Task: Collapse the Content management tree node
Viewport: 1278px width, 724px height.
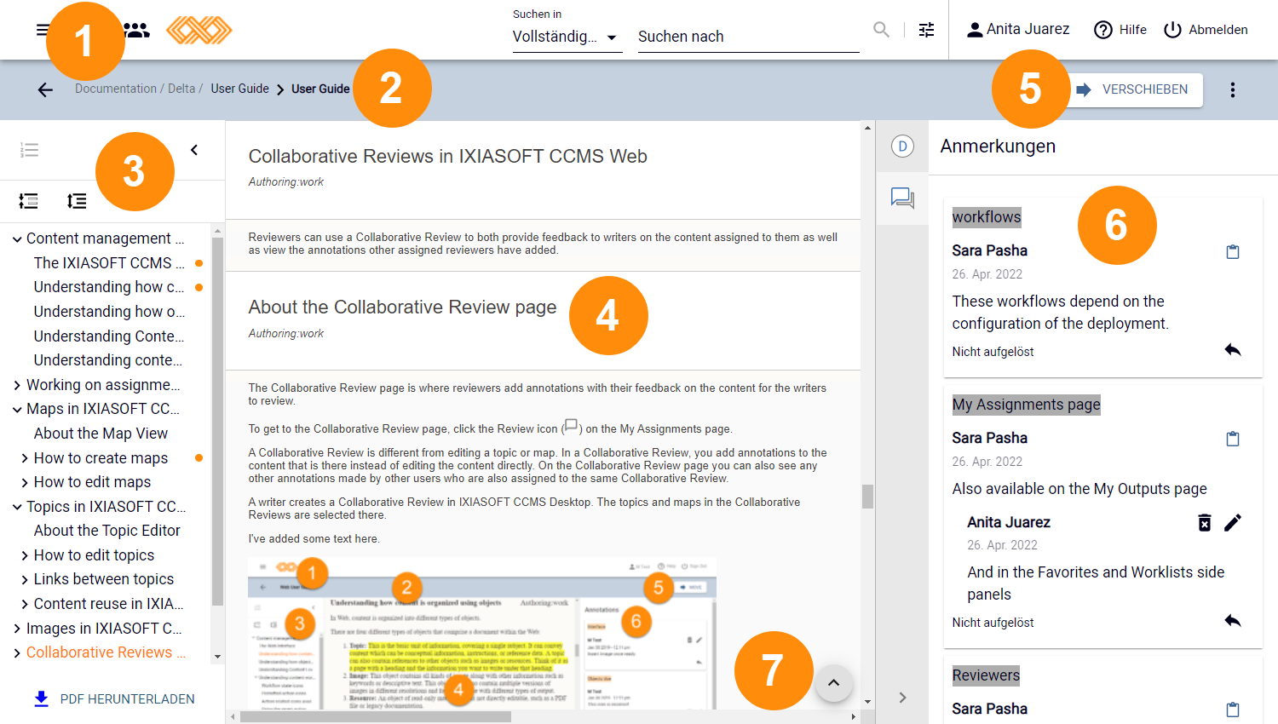Action: click(17, 238)
